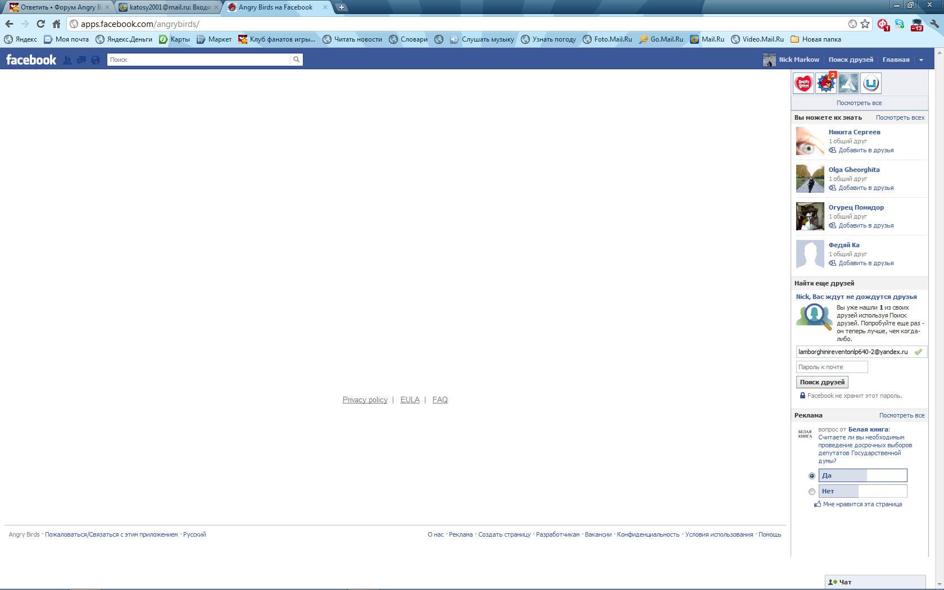Reload the page with the refresh icon
Screen dimensions: 944x590
[x=40, y=24]
